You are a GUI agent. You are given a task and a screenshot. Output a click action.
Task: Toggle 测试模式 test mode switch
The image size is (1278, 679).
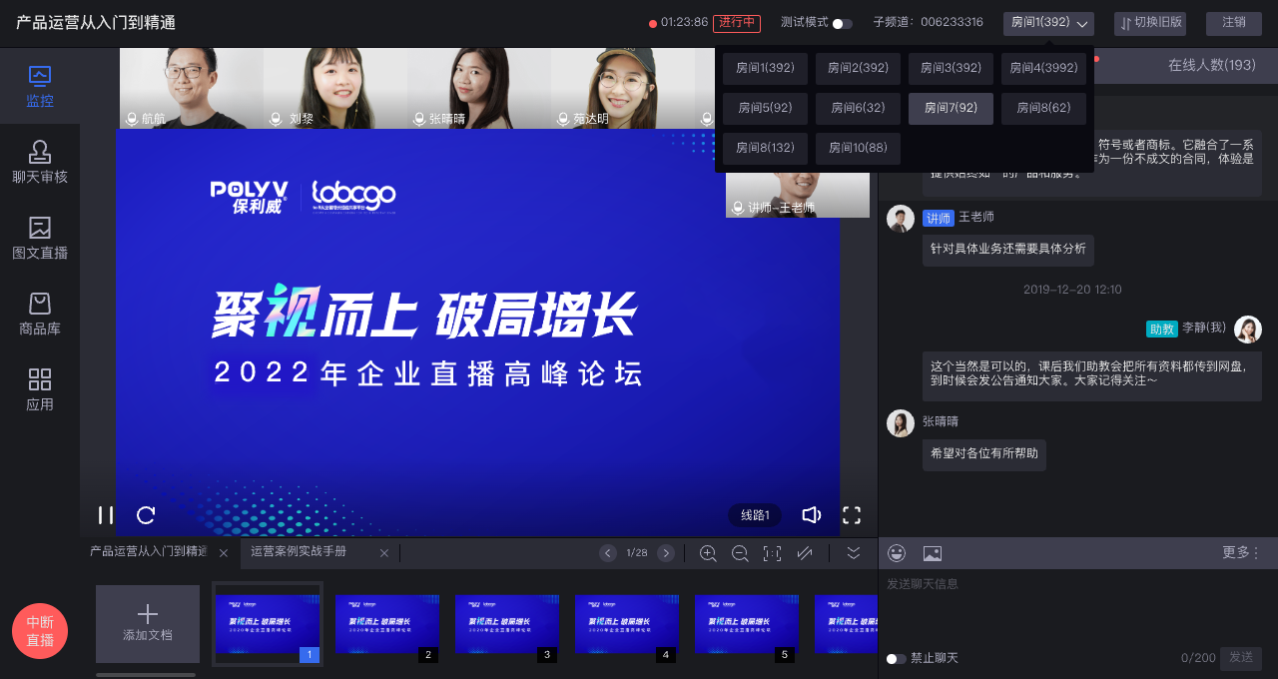click(x=843, y=23)
